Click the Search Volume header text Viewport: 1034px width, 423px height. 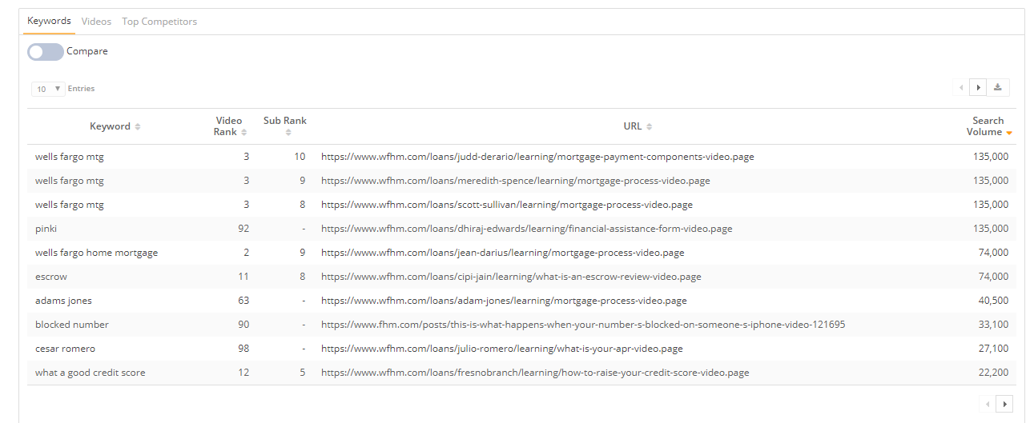pos(986,126)
